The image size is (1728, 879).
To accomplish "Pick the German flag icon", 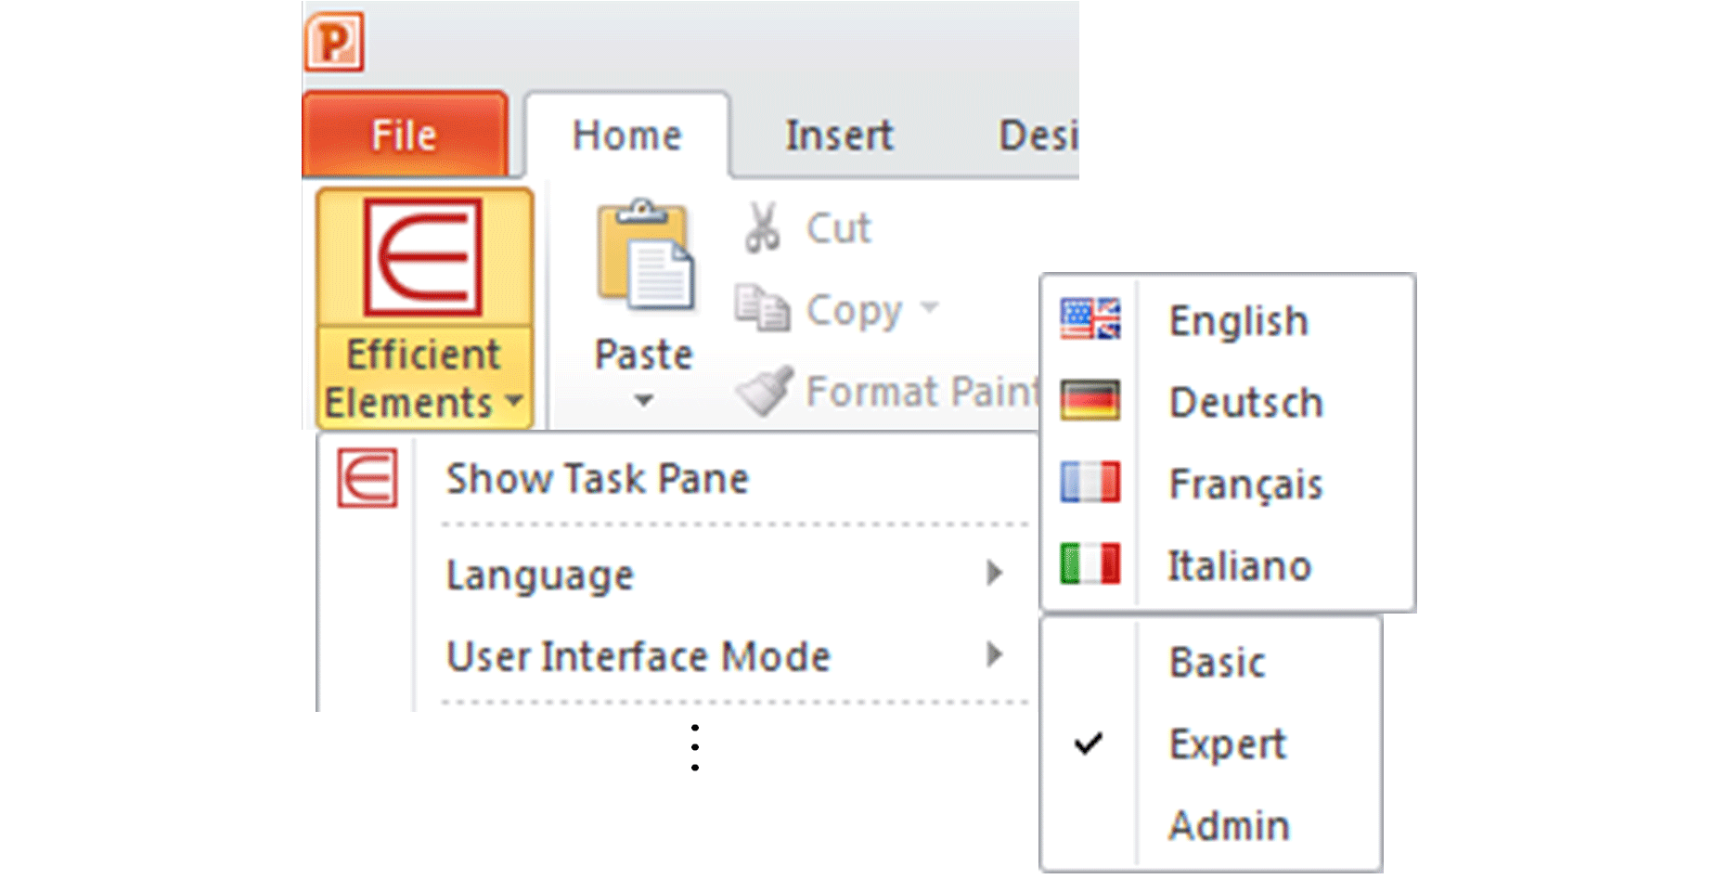I will [x=1090, y=401].
